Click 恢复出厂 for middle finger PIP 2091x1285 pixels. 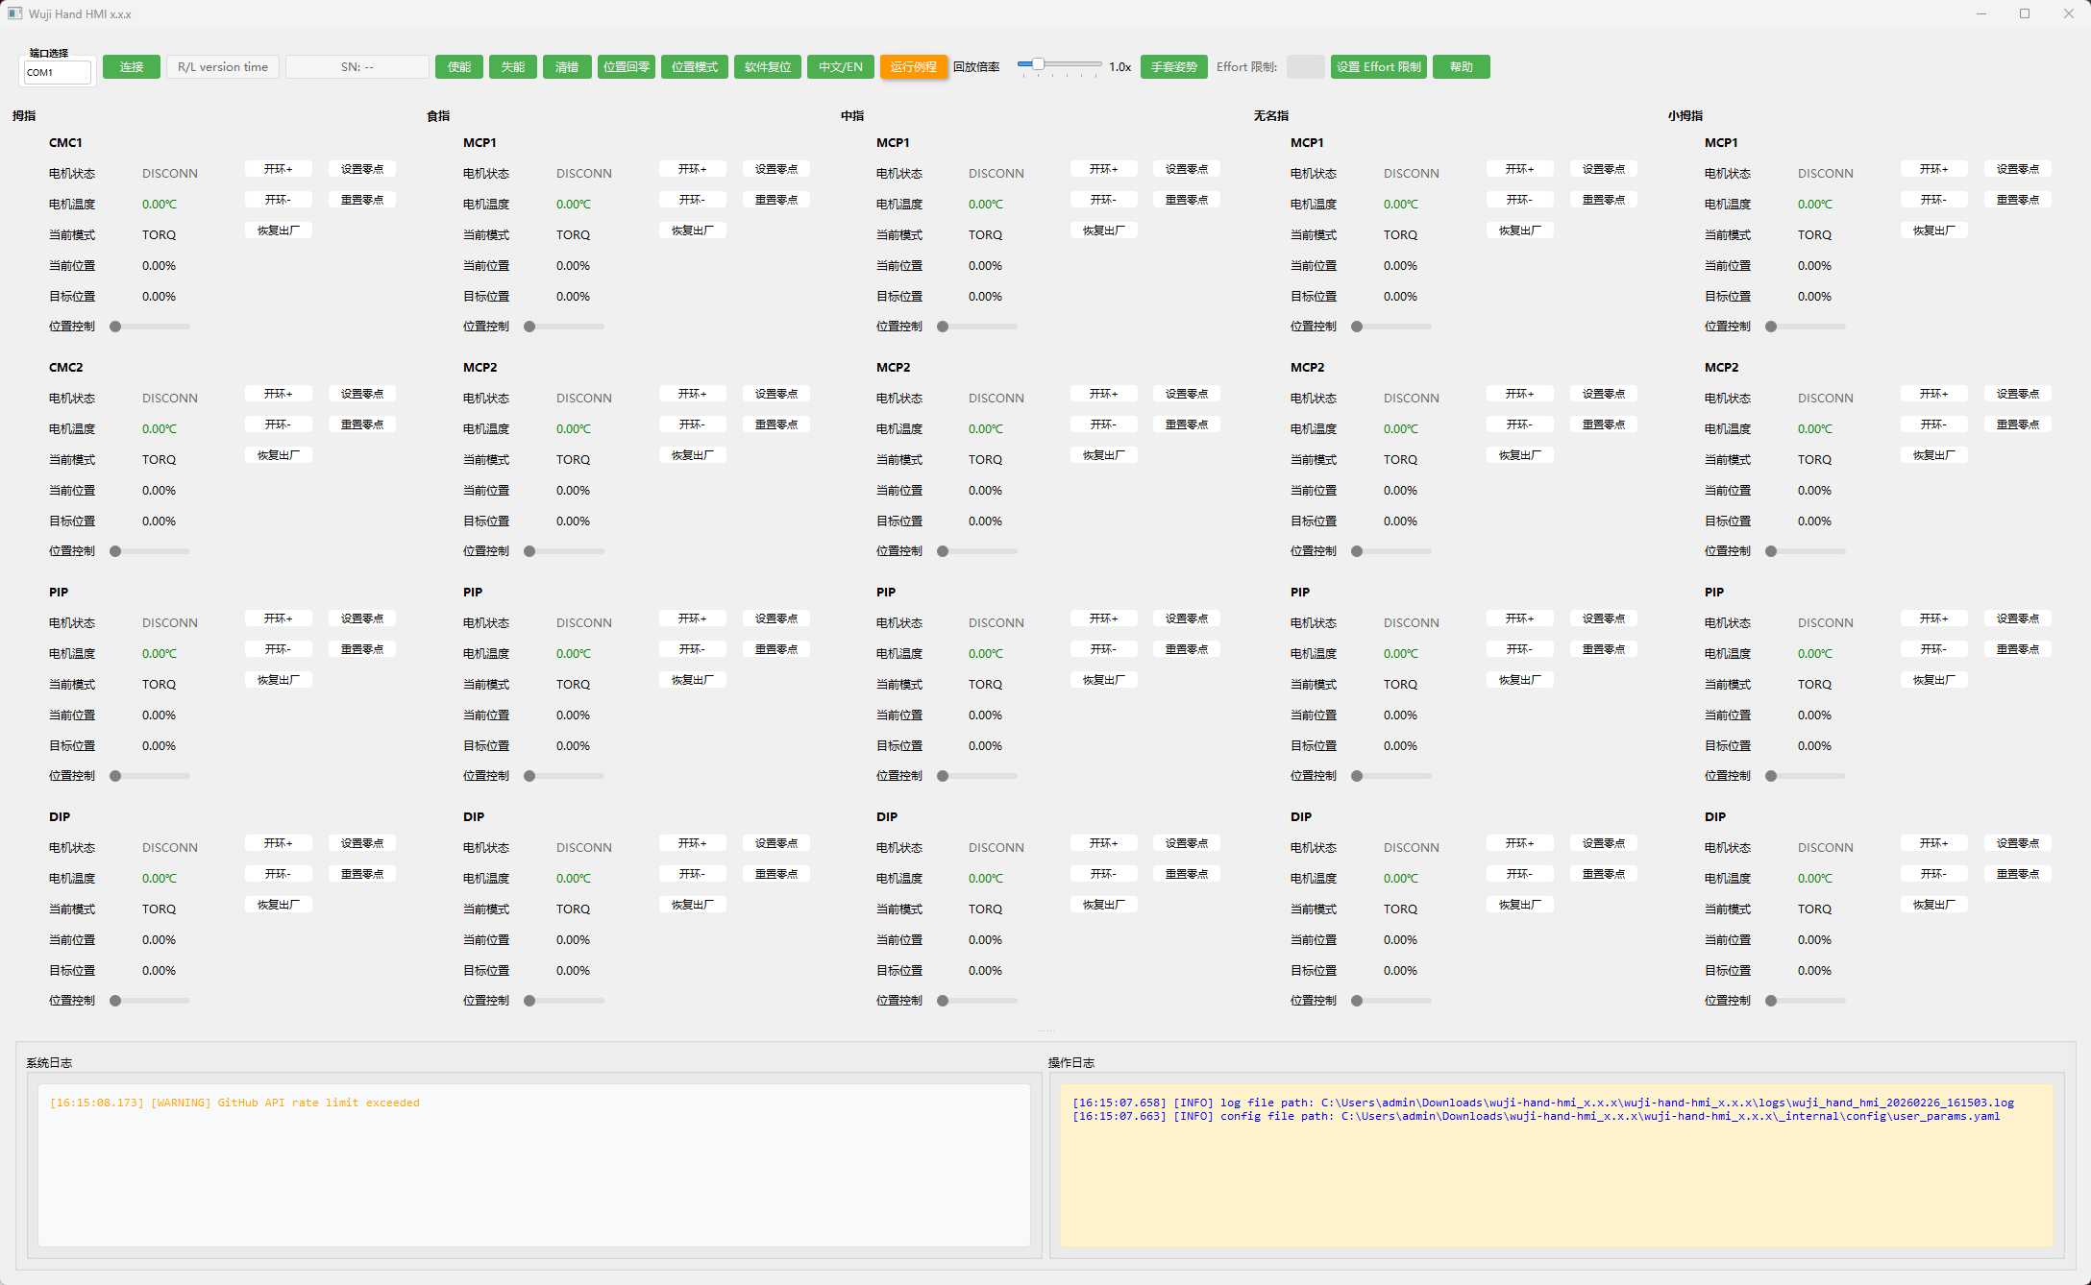(x=1103, y=680)
